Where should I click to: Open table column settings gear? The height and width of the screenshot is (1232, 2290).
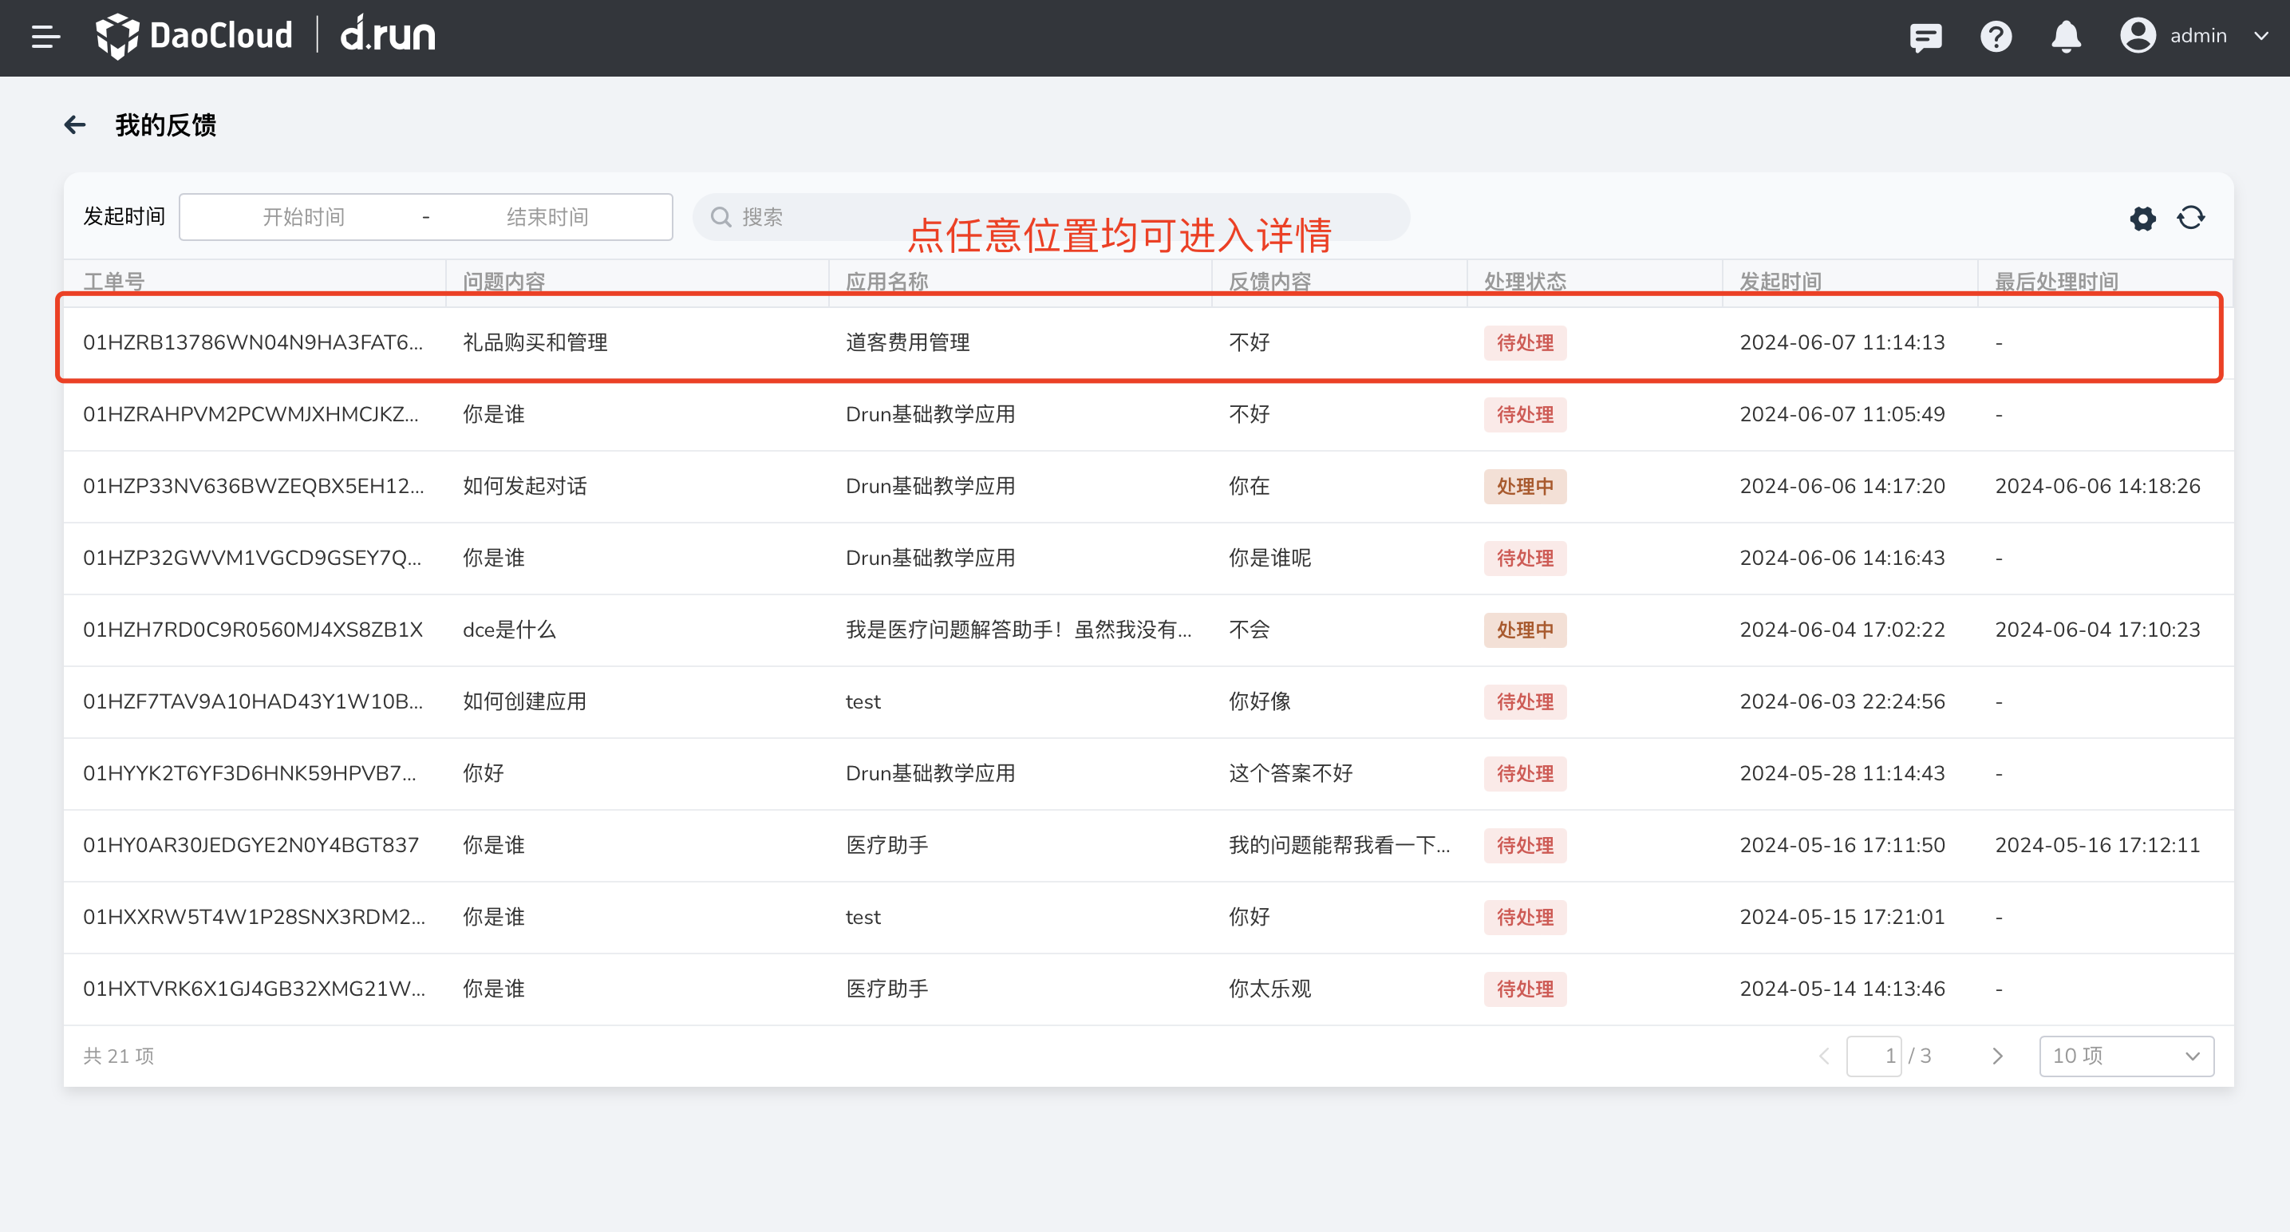coord(2142,218)
